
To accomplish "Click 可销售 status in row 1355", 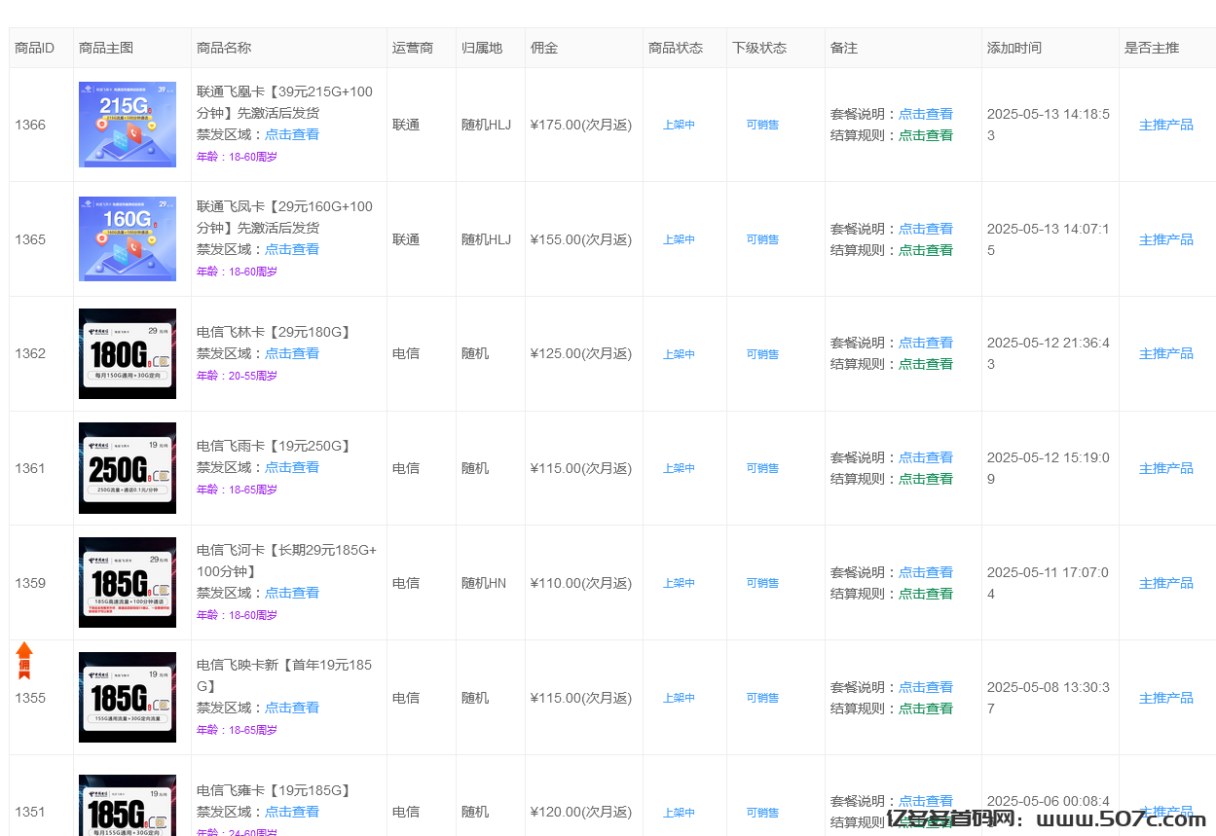I will [762, 698].
